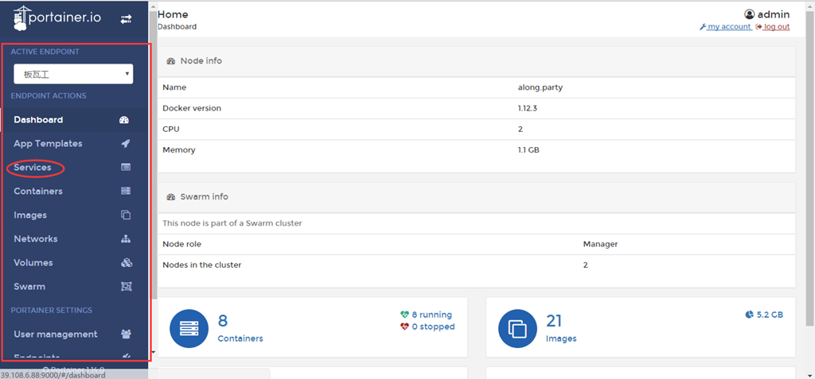The height and width of the screenshot is (379, 815).
Task: Click the Dashboard gauge icon
Action: pos(124,120)
